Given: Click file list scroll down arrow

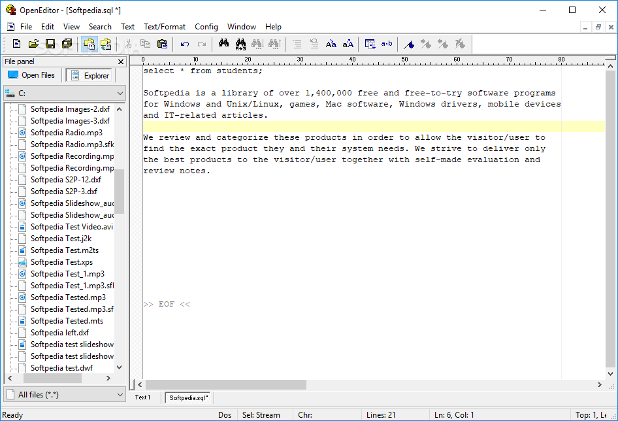Looking at the screenshot, I should tap(120, 367).
